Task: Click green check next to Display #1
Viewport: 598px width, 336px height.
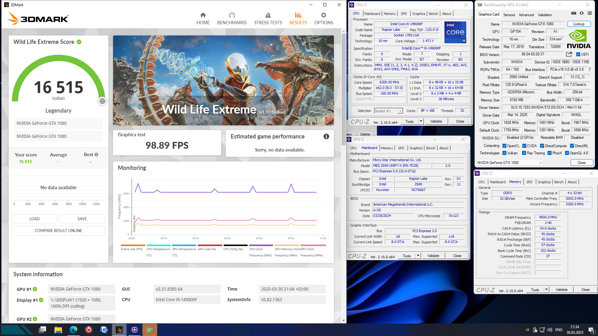Action: (41, 300)
